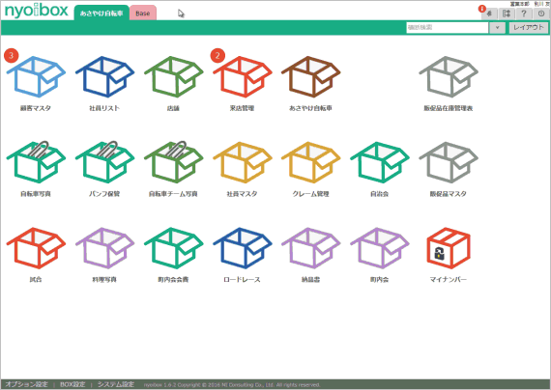Click the power icon at top right

pyautogui.click(x=541, y=14)
